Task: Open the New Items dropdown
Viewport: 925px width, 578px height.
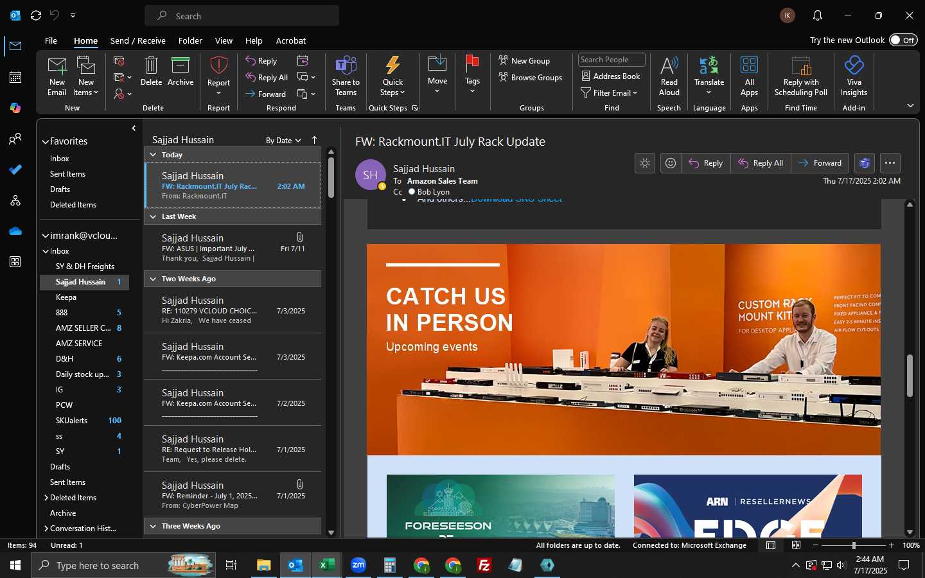Action: coord(85,76)
